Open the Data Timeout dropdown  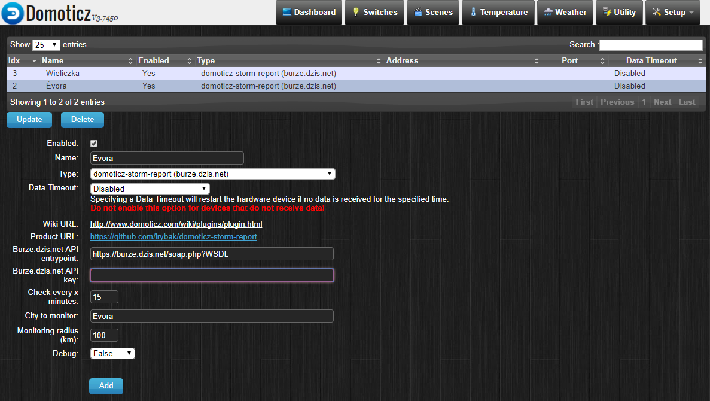coord(150,189)
